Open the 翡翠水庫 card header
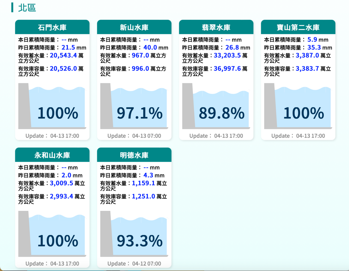Screen dimensions: 349x271 click(x=216, y=27)
